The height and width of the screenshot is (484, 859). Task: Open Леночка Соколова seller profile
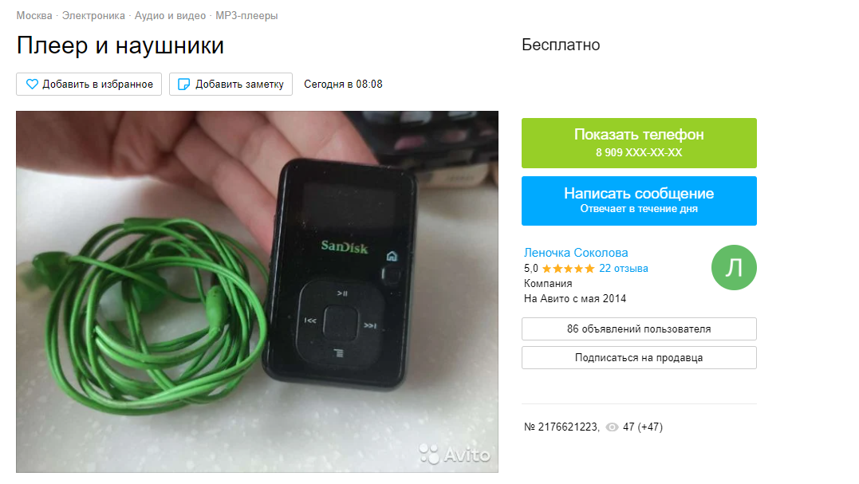576,253
